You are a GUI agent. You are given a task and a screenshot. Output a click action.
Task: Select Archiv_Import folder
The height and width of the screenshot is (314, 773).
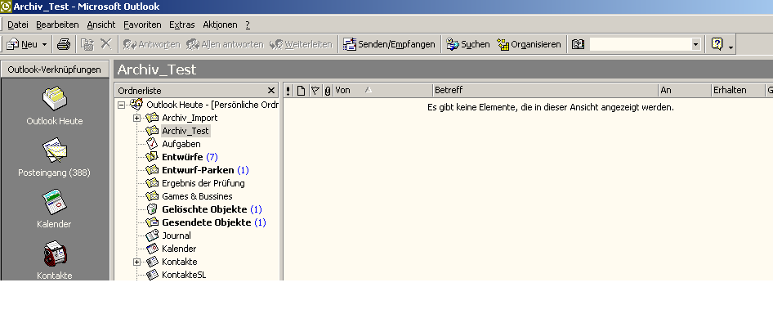tap(190, 118)
